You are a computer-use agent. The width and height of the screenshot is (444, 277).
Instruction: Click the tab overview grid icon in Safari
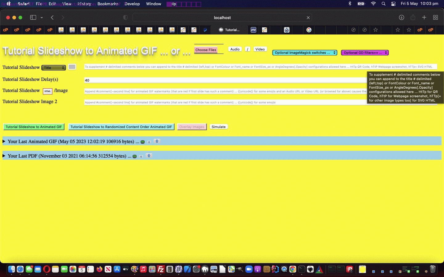[436, 18]
